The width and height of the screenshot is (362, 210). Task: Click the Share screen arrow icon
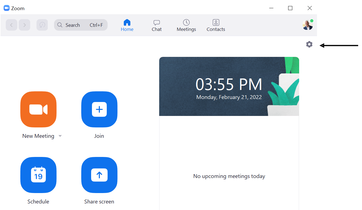click(x=99, y=175)
